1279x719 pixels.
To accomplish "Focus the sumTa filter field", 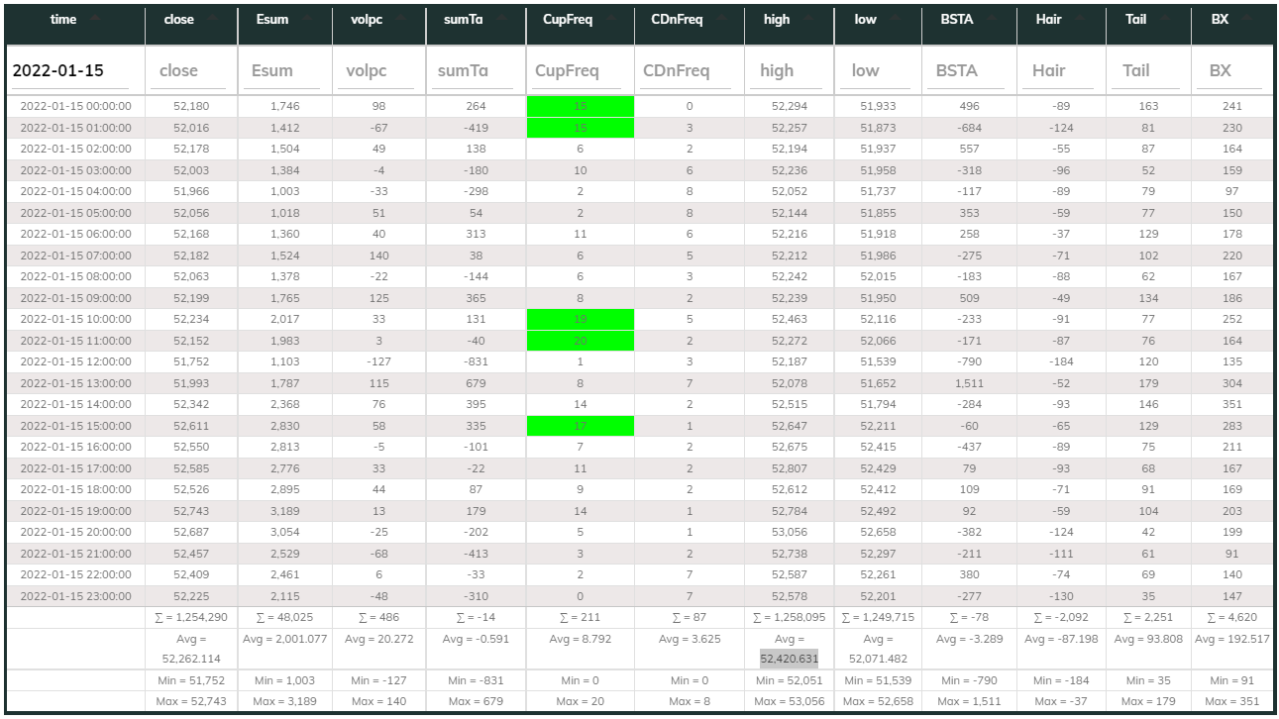I will click(x=477, y=70).
